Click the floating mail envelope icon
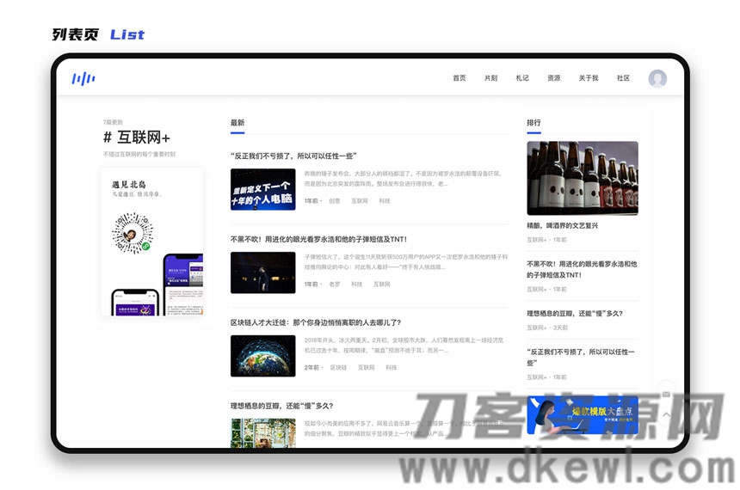740x490 pixels. pyautogui.click(x=665, y=389)
